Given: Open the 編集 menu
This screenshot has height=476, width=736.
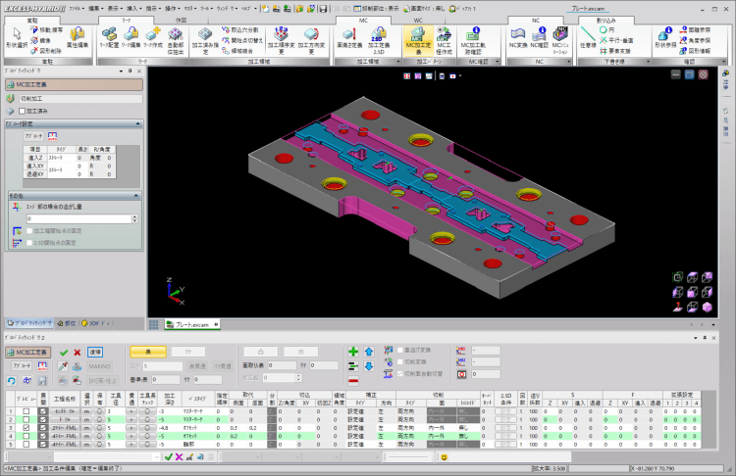Looking at the screenshot, I should click(96, 9).
